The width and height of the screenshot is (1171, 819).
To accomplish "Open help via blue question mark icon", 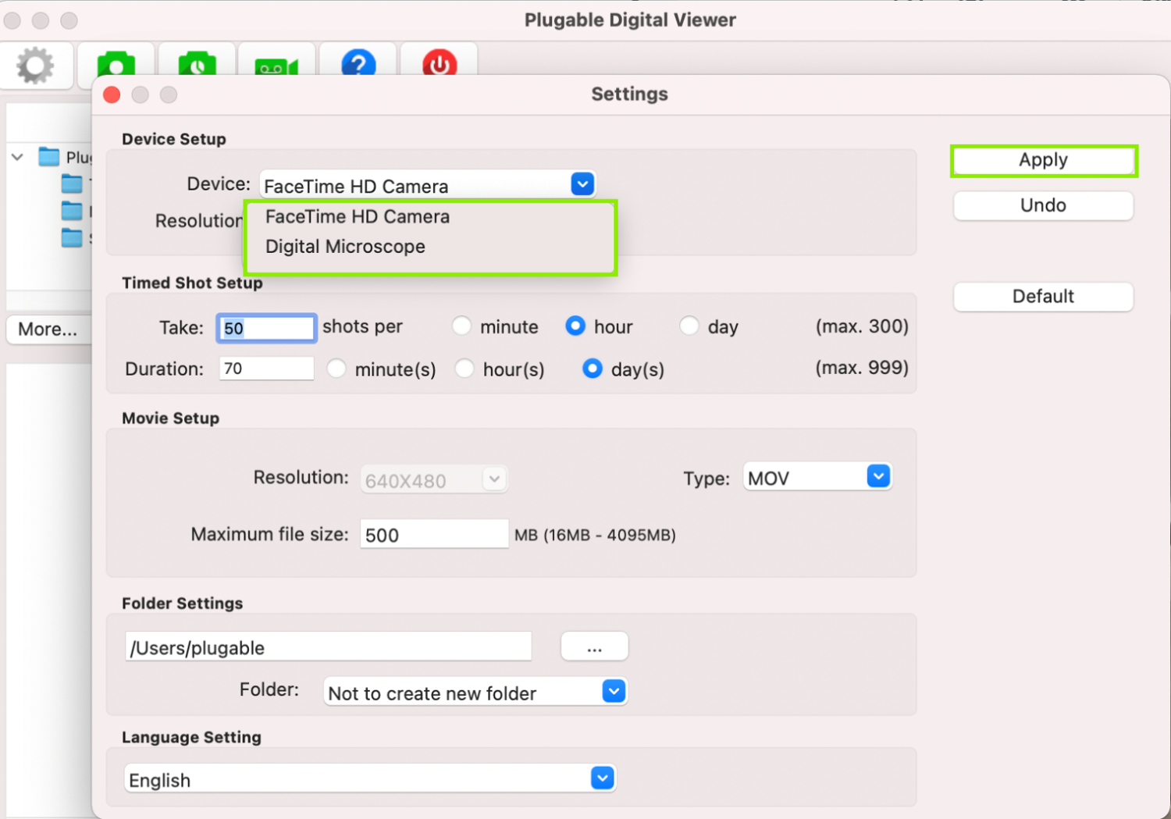I will 358,64.
